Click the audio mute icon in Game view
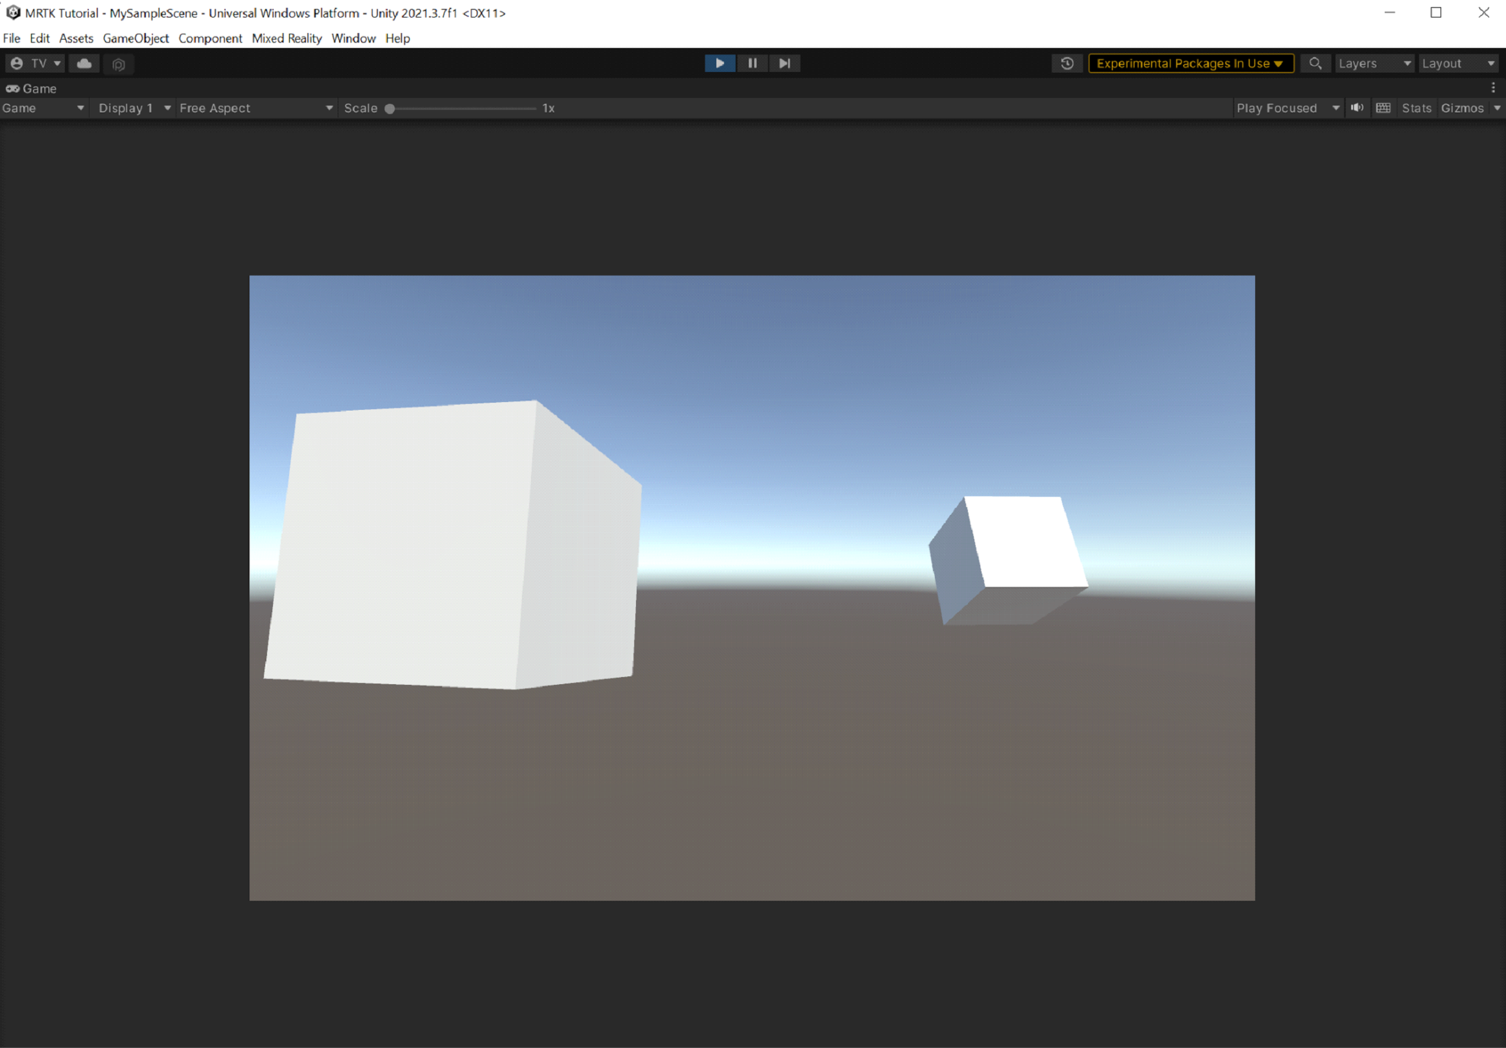Screen dimensions: 1506x1048 [1358, 108]
